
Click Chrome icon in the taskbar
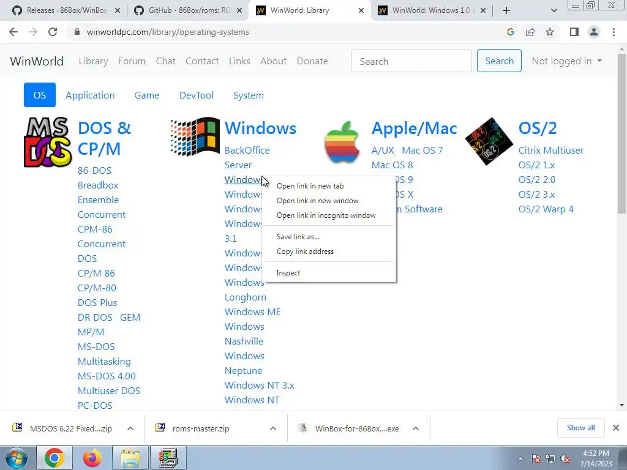(54, 458)
